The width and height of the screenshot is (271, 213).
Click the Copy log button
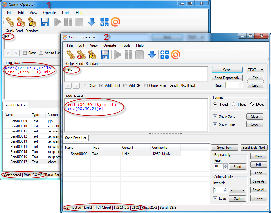[255, 124]
